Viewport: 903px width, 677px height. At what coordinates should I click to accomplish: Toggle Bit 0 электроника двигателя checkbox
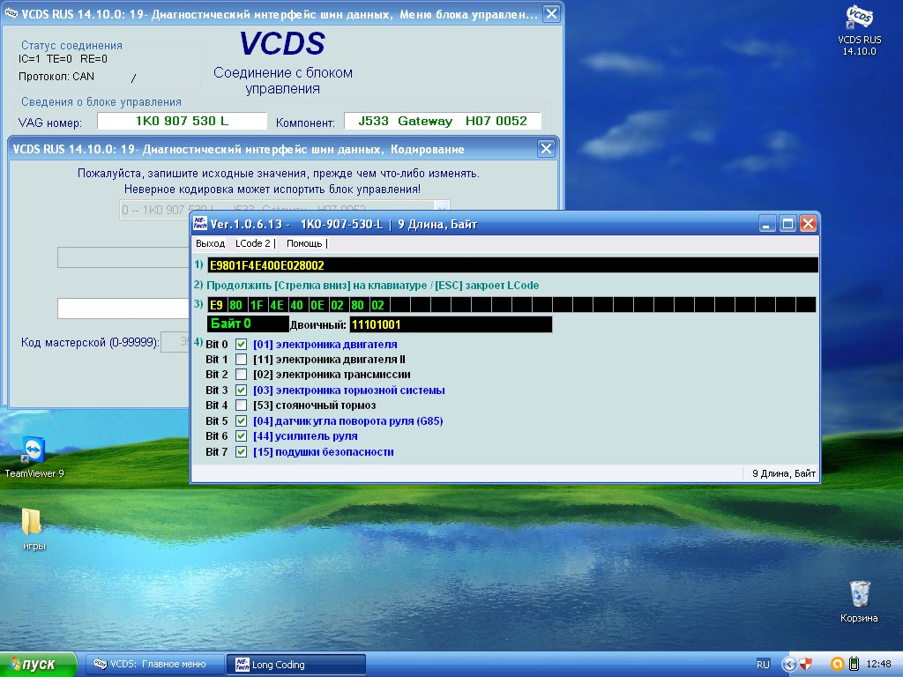coord(242,345)
